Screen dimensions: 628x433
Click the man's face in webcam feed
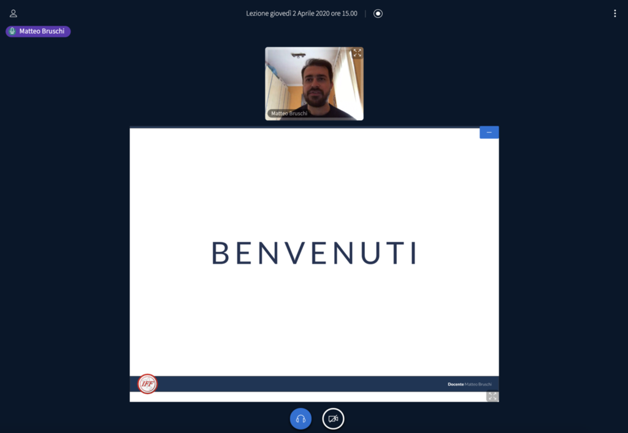tap(316, 83)
